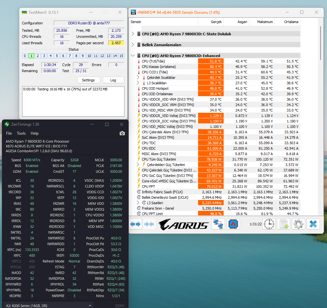
Task: Expand the L3 Sıcaklıkları row
Action: click(138, 83)
